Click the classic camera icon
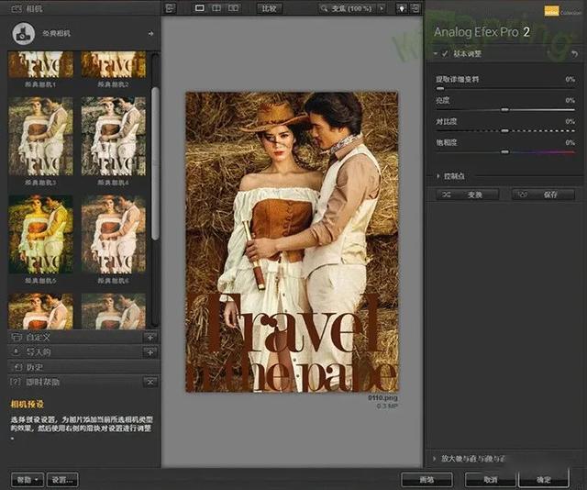Viewport: 587px width, 490px height. tap(23, 34)
